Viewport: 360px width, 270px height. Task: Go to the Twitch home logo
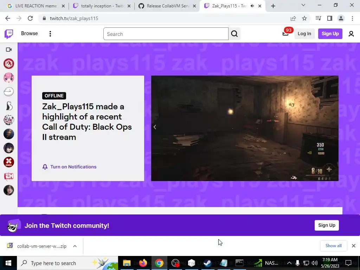pos(9,34)
